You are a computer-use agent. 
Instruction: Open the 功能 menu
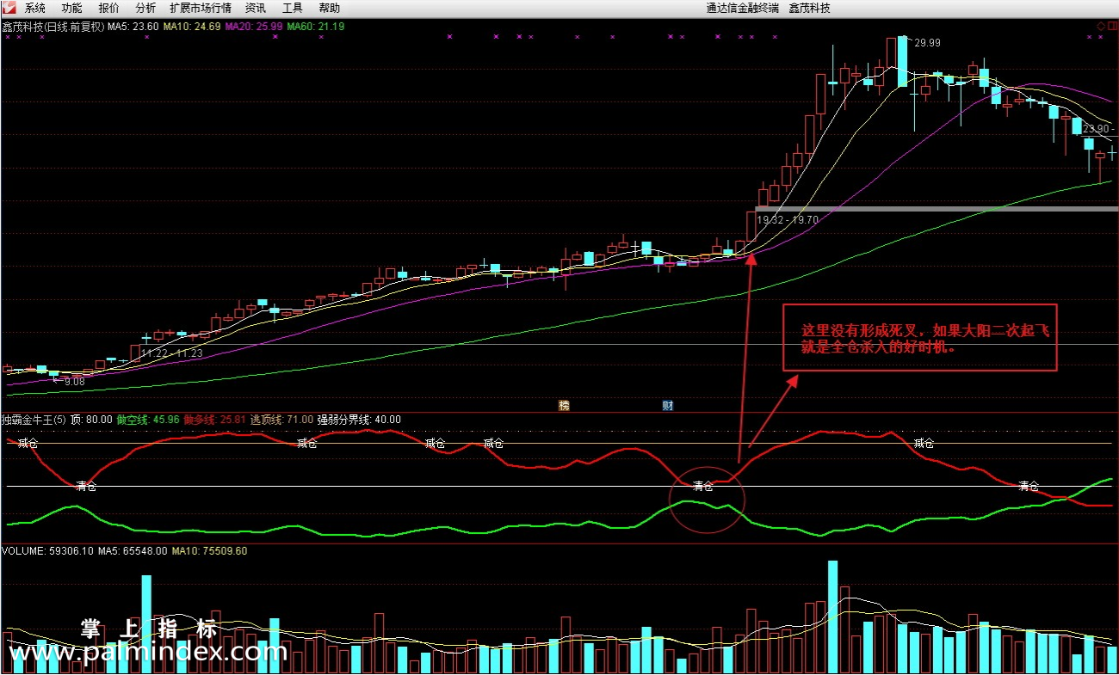[72, 8]
